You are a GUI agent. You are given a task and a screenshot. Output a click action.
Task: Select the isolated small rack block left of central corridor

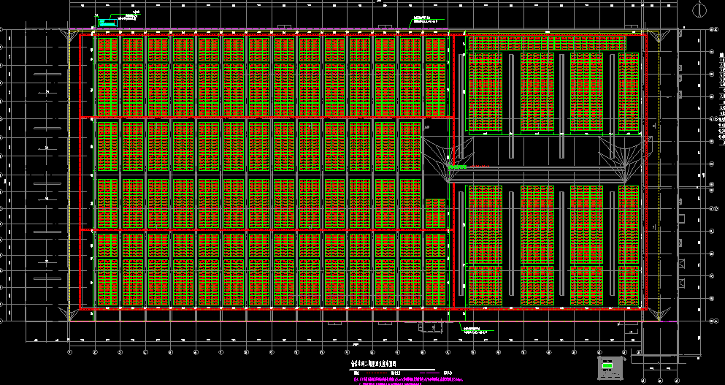(x=435, y=212)
